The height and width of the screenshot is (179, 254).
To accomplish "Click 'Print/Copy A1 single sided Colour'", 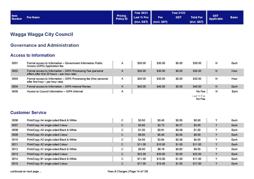I will pos(47,154).
